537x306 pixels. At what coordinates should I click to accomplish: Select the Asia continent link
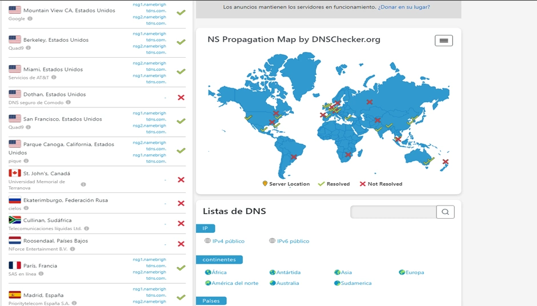point(346,272)
